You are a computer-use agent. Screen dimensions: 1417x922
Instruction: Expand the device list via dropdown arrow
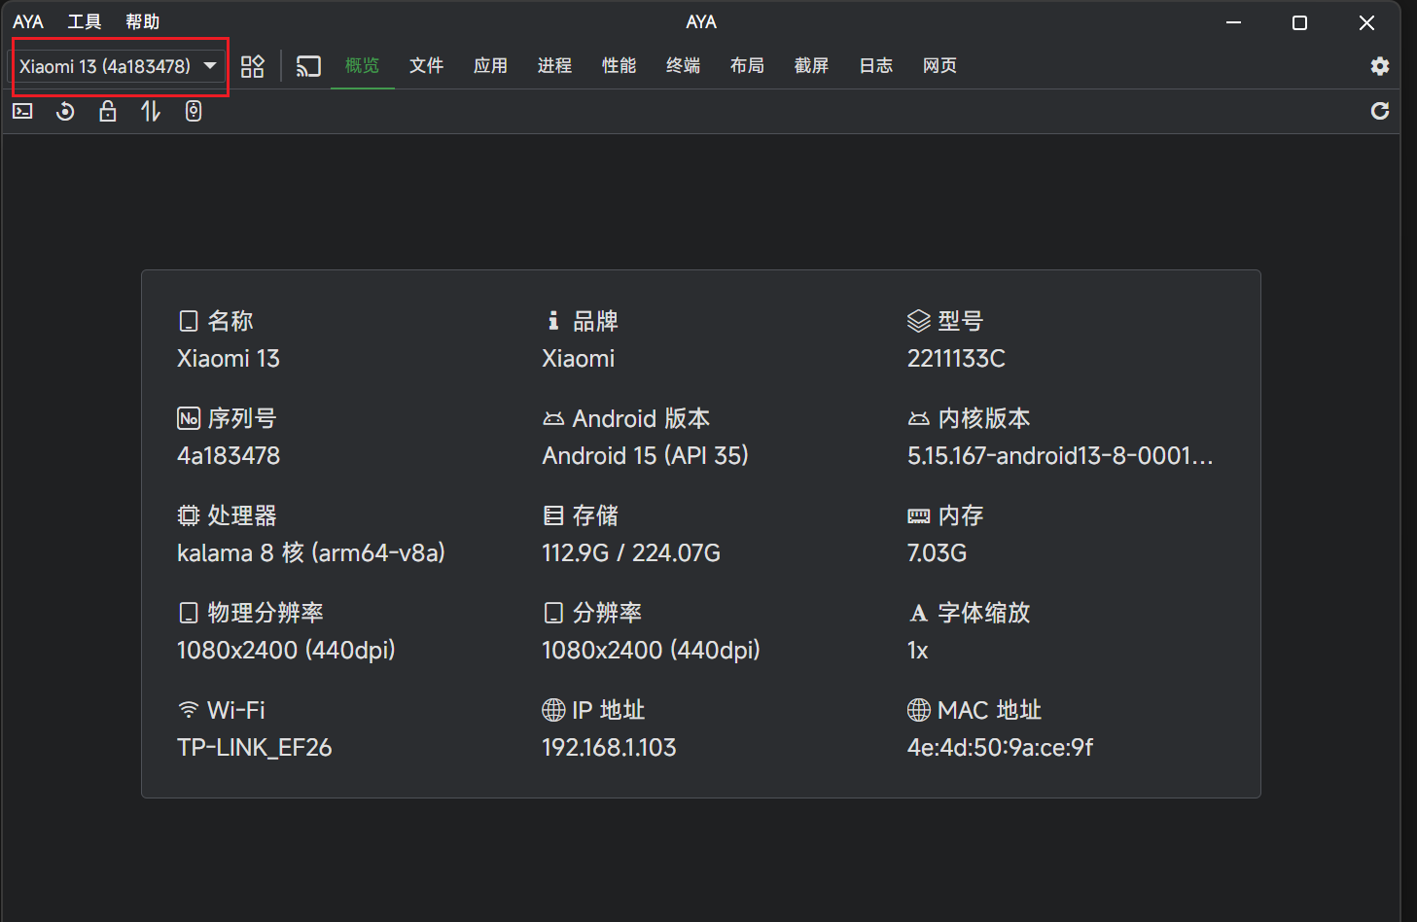click(x=210, y=66)
